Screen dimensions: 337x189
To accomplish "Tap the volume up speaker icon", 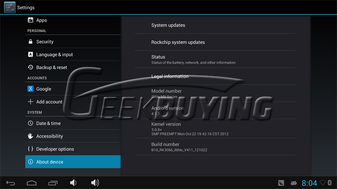I will pos(95,183).
